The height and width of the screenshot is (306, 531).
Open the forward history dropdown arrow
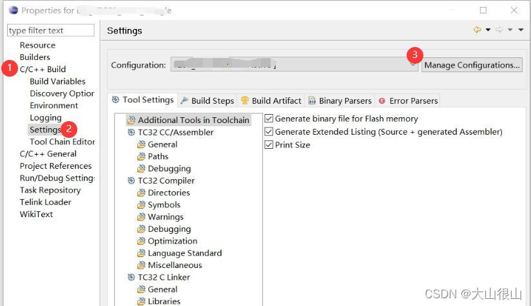click(510, 30)
